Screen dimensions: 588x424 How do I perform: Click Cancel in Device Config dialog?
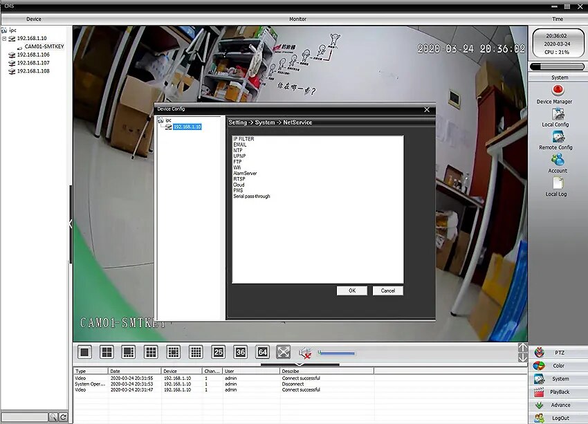click(x=388, y=291)
